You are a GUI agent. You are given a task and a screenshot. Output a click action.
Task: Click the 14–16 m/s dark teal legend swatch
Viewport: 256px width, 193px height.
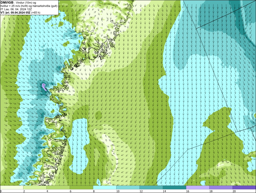click(x=175, y=187)
